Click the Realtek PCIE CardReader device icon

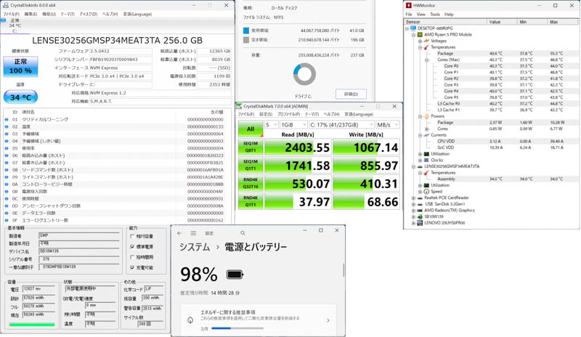click(420, 198)
